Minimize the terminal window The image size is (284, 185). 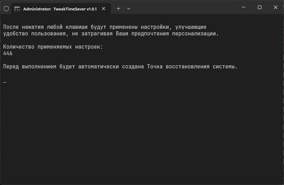(244, 7)
